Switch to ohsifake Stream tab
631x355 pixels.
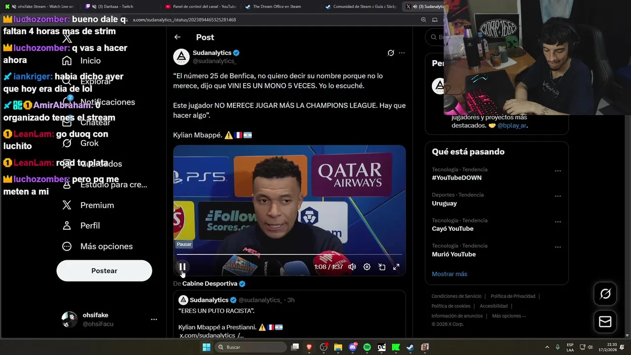coord(39,6)
